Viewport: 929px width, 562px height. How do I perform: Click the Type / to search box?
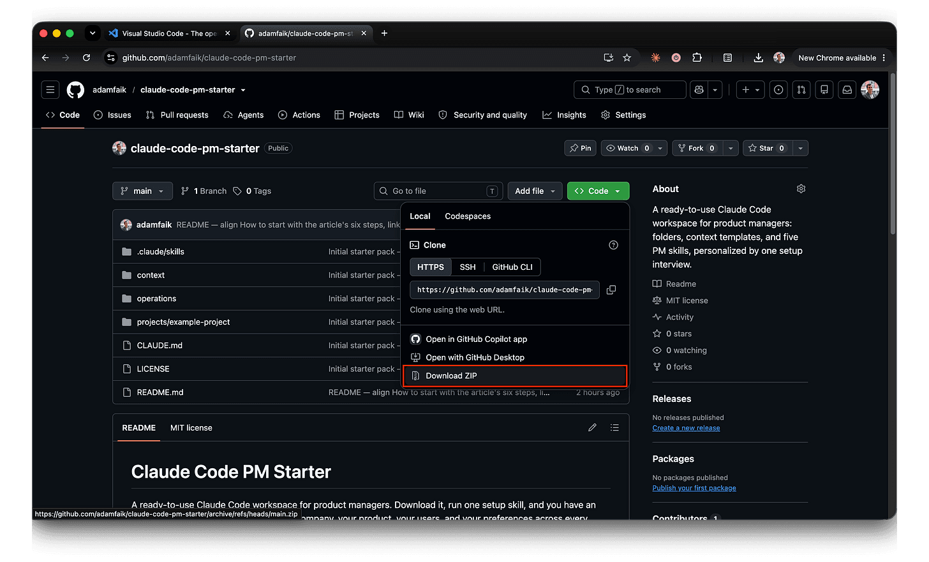tap(630, 90)
